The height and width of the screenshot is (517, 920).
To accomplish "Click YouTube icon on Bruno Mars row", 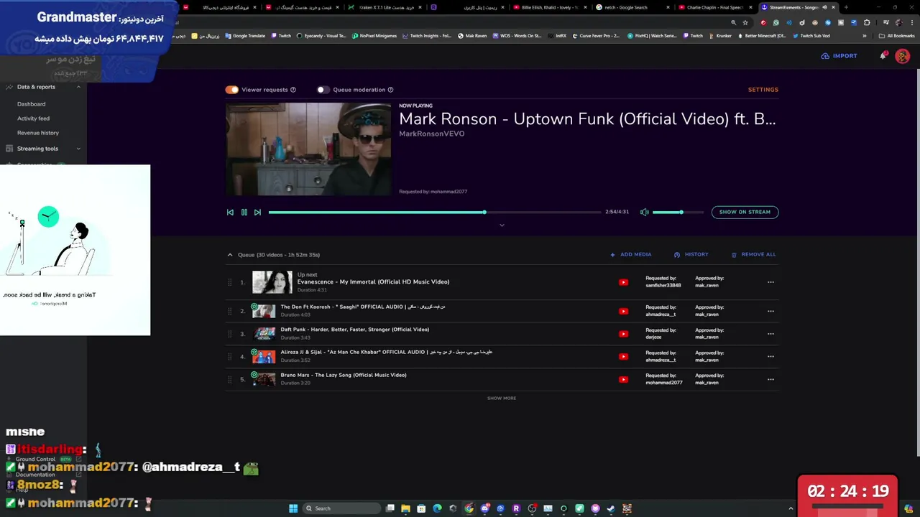I will click(623, 379).
